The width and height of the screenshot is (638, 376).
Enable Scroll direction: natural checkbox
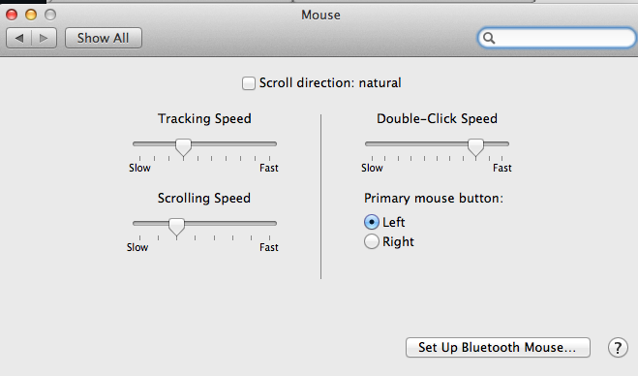[249, 83]
